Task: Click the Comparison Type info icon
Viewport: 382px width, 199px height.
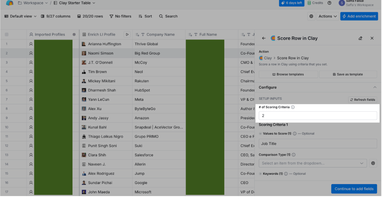Action: click(x=294, y=155)
